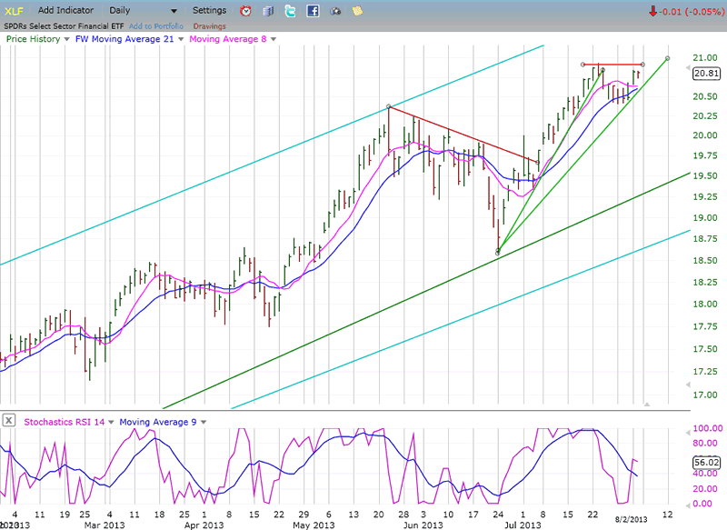Click the Moving Average 9 indicator label
This screenshot has height=530, width=727.
(158, 422)
